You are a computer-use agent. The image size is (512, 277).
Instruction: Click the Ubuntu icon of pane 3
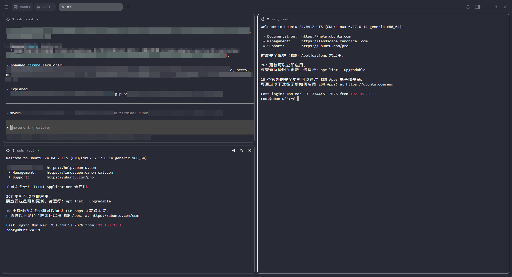[x=8, y=150]
